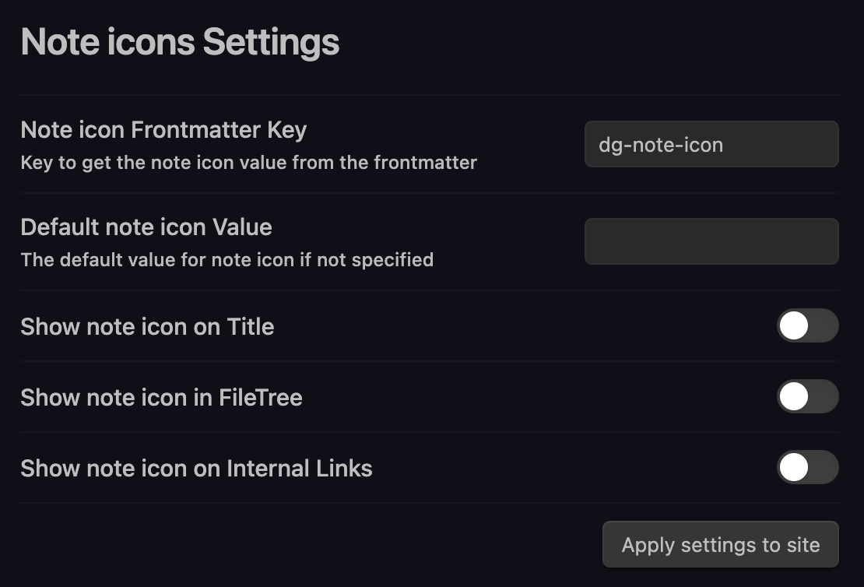
Task: Enable Show note icon on Title toggle
Action: click(x=807, y=326)
